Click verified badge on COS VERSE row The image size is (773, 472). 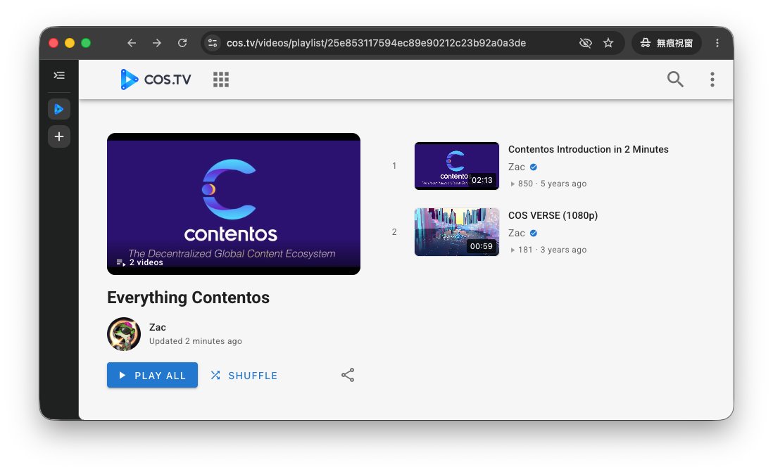click(x=534, y=233)
